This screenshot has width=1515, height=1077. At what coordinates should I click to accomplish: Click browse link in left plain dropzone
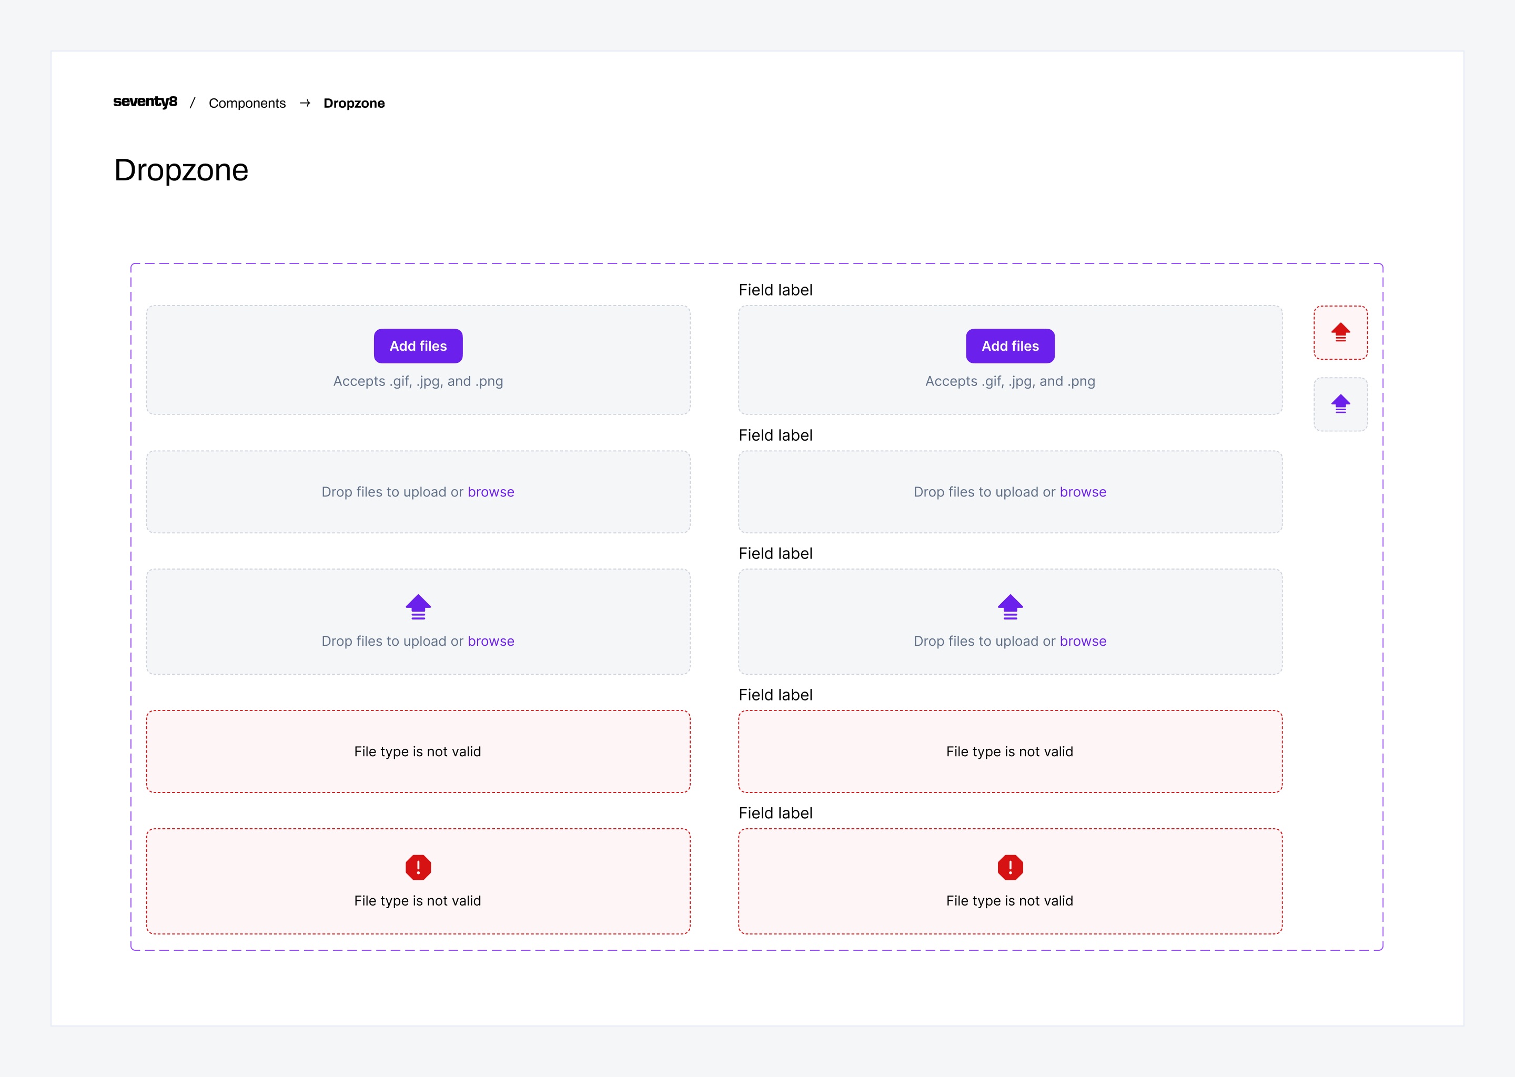tap(491, 492)
